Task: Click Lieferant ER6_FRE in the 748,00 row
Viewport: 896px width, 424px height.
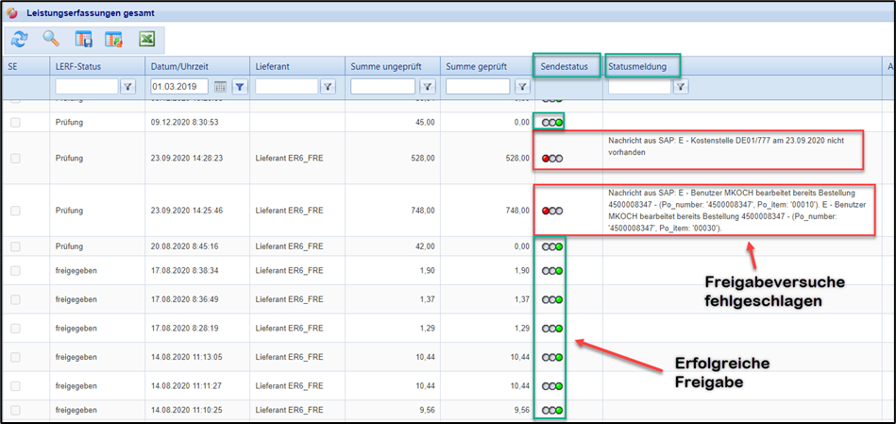Action: click(287, 211)
